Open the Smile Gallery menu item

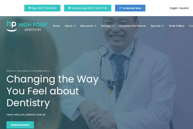(176, 26)
